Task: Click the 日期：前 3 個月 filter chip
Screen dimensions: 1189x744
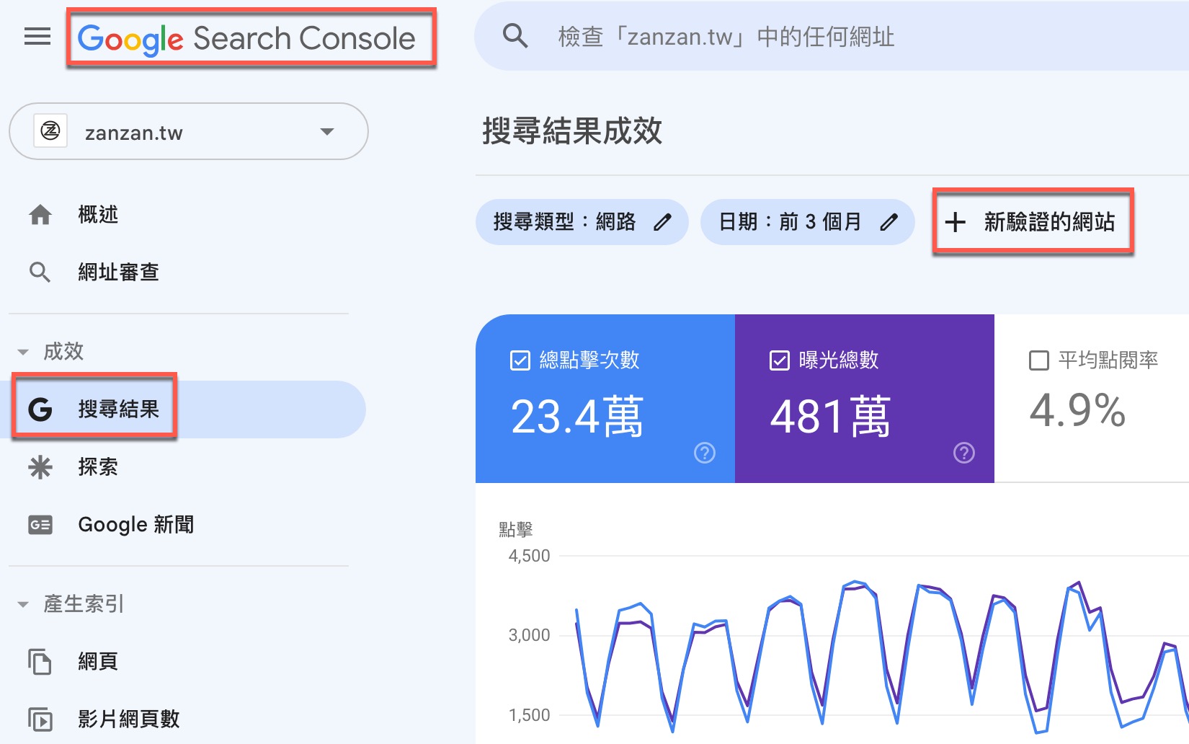Action: [807, 222]
